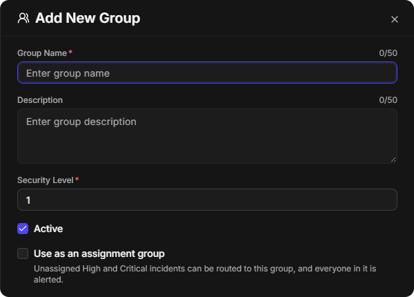This screenshot has width=414, height=297.
Task: Click the Group Name label
Action: click(x=42, y=53)
